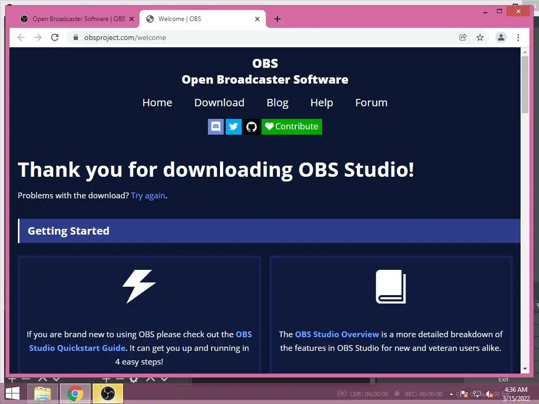The width and height of the screenshot is (539, 404).
Task: Minimize the Chrome window
Action: coord(485,12)
